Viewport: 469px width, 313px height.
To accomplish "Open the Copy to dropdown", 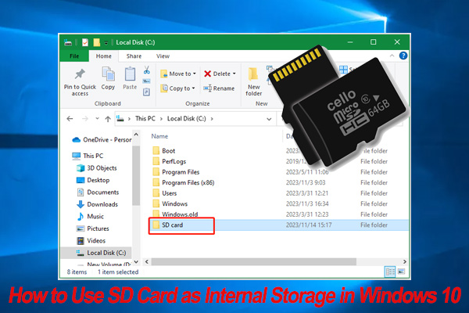I will pyautogui.click(x=179, y=88).
